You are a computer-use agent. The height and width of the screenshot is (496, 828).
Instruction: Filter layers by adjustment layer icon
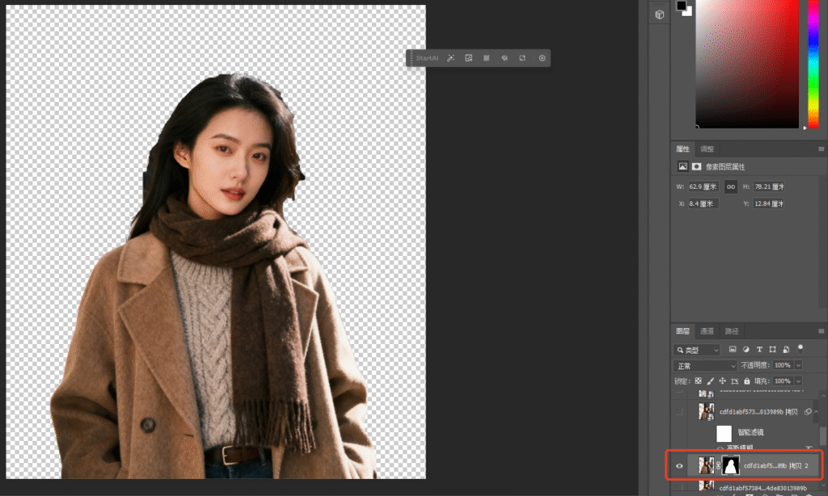tap(746, 350)
